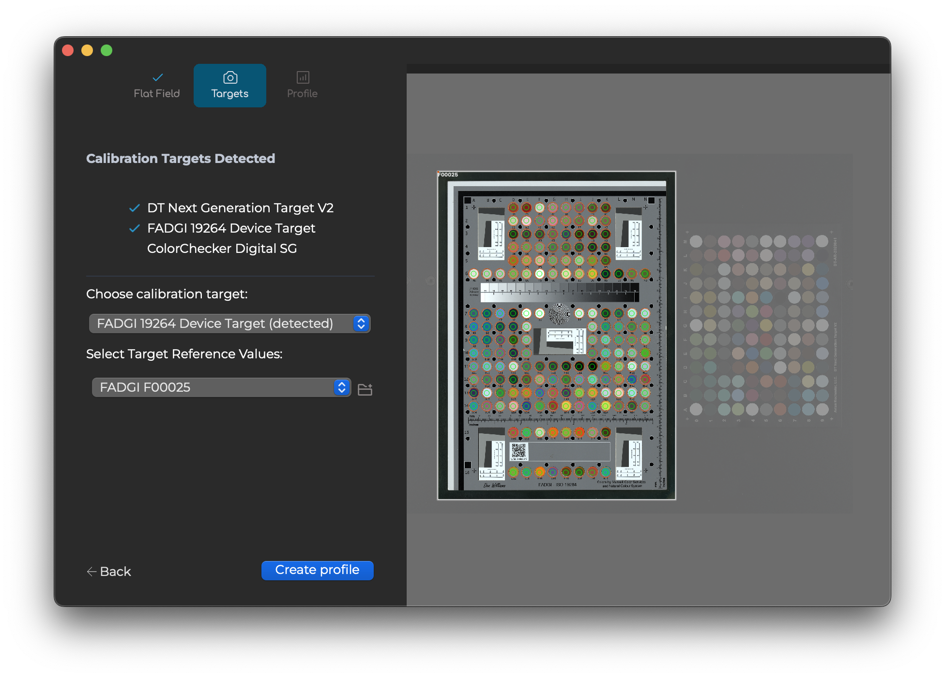Click the QR code on the FADGI target
This screenshot has height=678, width=945.
[x=518, y=451]
